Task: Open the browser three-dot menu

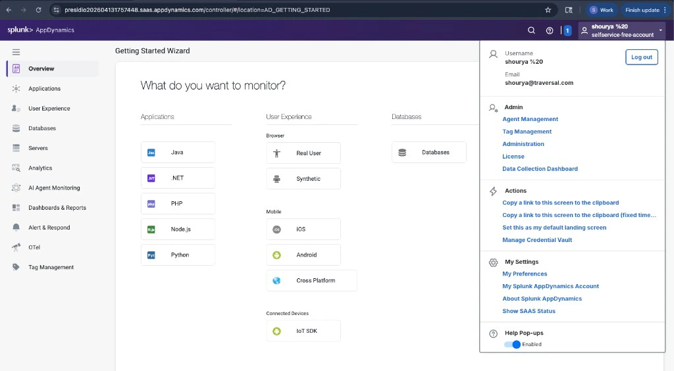Action: point(665,10)
